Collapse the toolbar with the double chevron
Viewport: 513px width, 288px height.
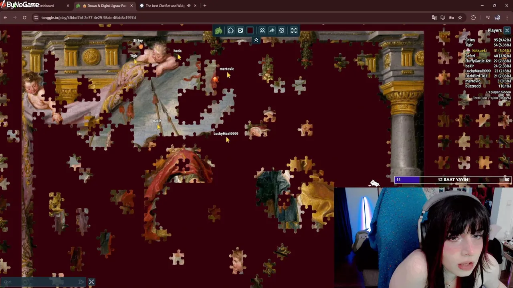pyautogui.click(x=256, y=40)
